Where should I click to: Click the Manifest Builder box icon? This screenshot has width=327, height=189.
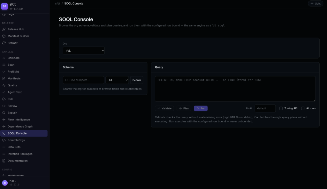tap(4, 36)
